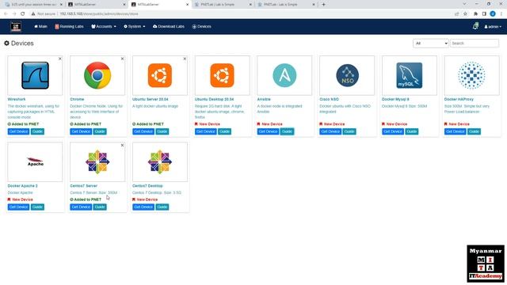The image size is (507, 285).
Task: Open Guide for Docker HAProxy
Action: click(475, 131)
